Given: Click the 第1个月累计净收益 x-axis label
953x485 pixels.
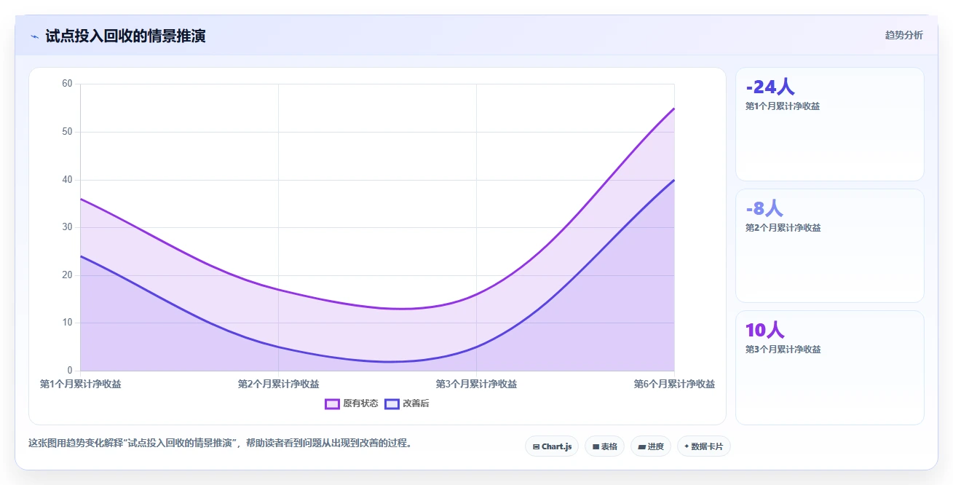Looking at the screenshot, I should (81, 384).
